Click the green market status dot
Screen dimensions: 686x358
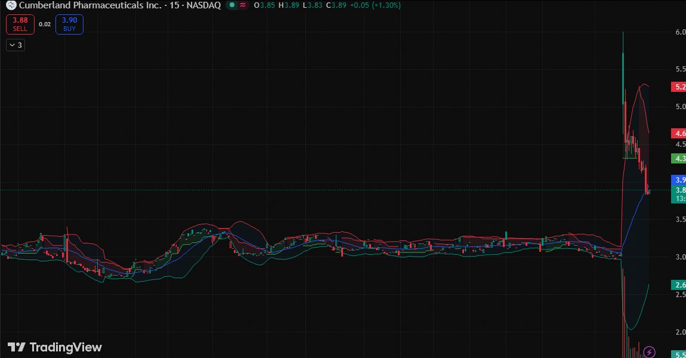[x=231, y=5]
